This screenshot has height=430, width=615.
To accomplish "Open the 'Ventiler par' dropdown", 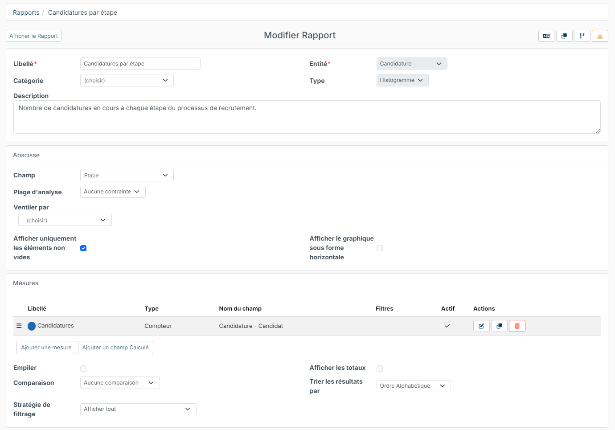I will click(x=65, y=220).
